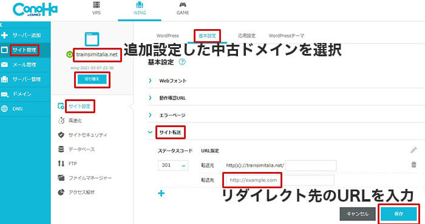Open DNS globe icon in sidebar
The height and width of the screenshot is (224, 425).
[x=4, y=108]
